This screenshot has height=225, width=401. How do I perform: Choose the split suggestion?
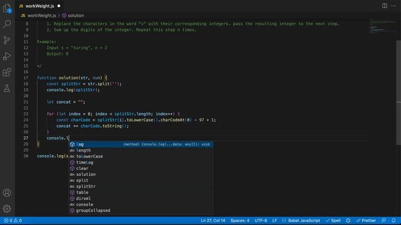[x=141, y=181]
